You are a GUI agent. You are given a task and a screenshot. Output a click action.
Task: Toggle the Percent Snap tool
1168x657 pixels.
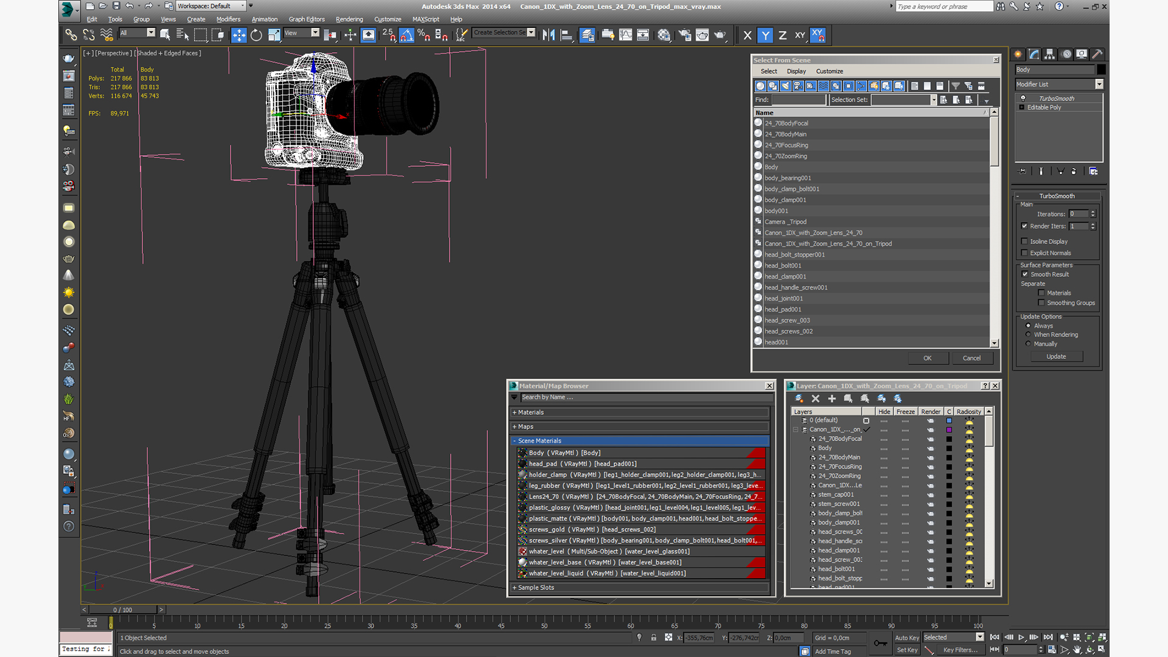pyautogui.click(x=424, y=35)
